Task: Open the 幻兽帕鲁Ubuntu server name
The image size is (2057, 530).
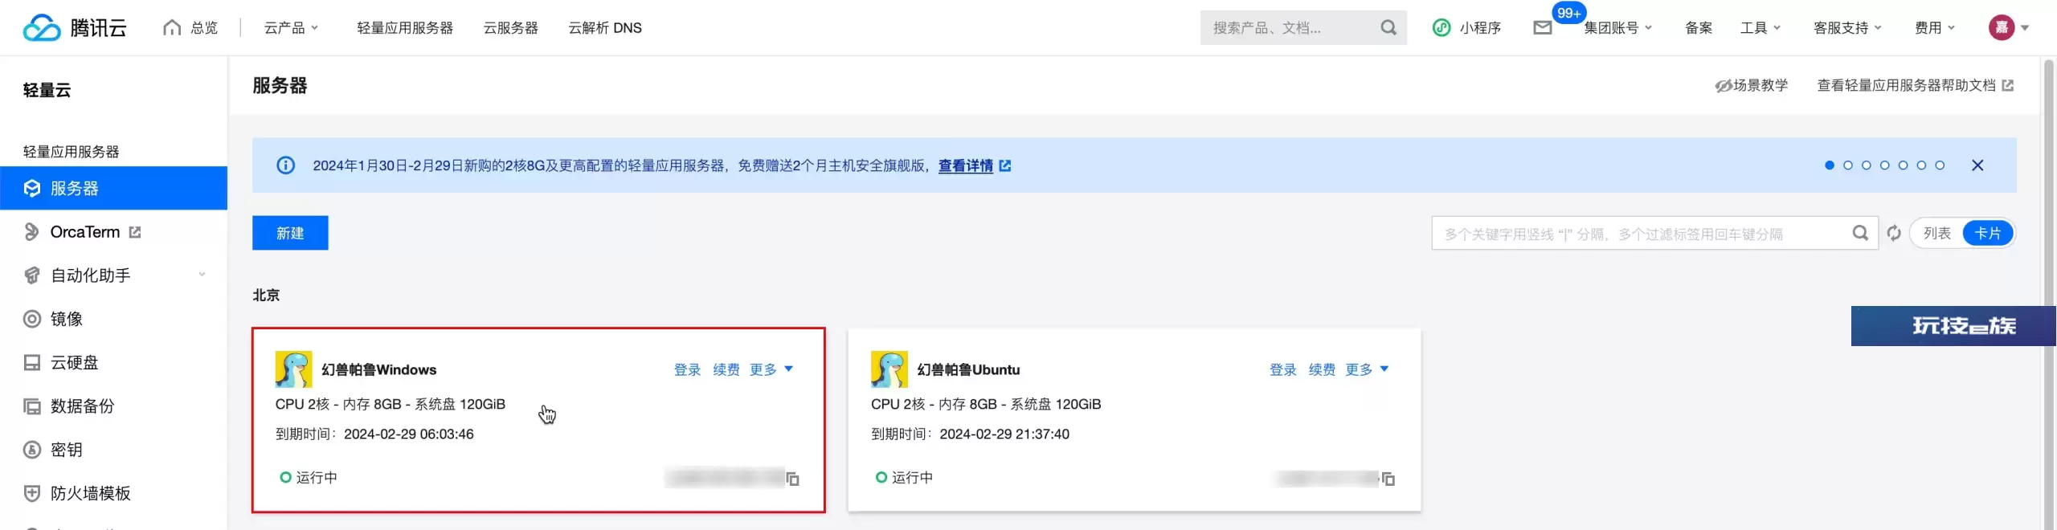Action: [x=968, y=369]
